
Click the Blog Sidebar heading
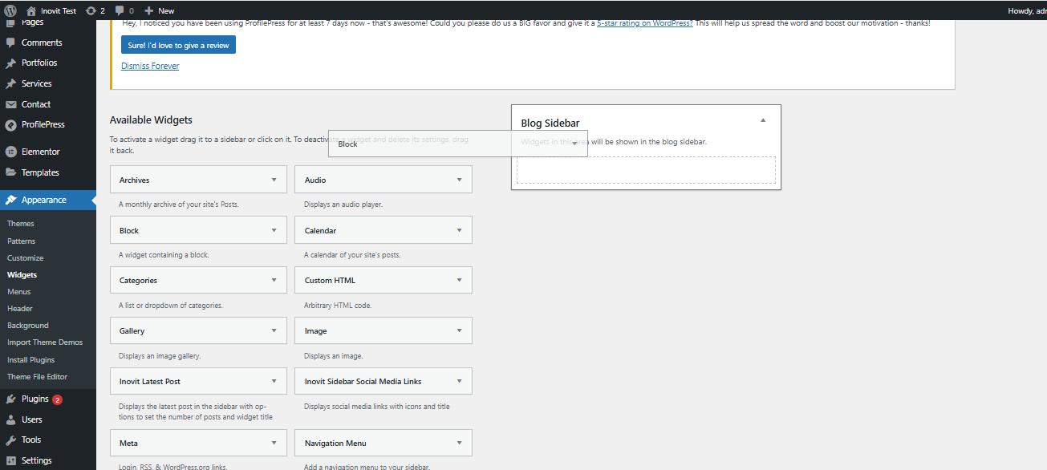(550, 124)
